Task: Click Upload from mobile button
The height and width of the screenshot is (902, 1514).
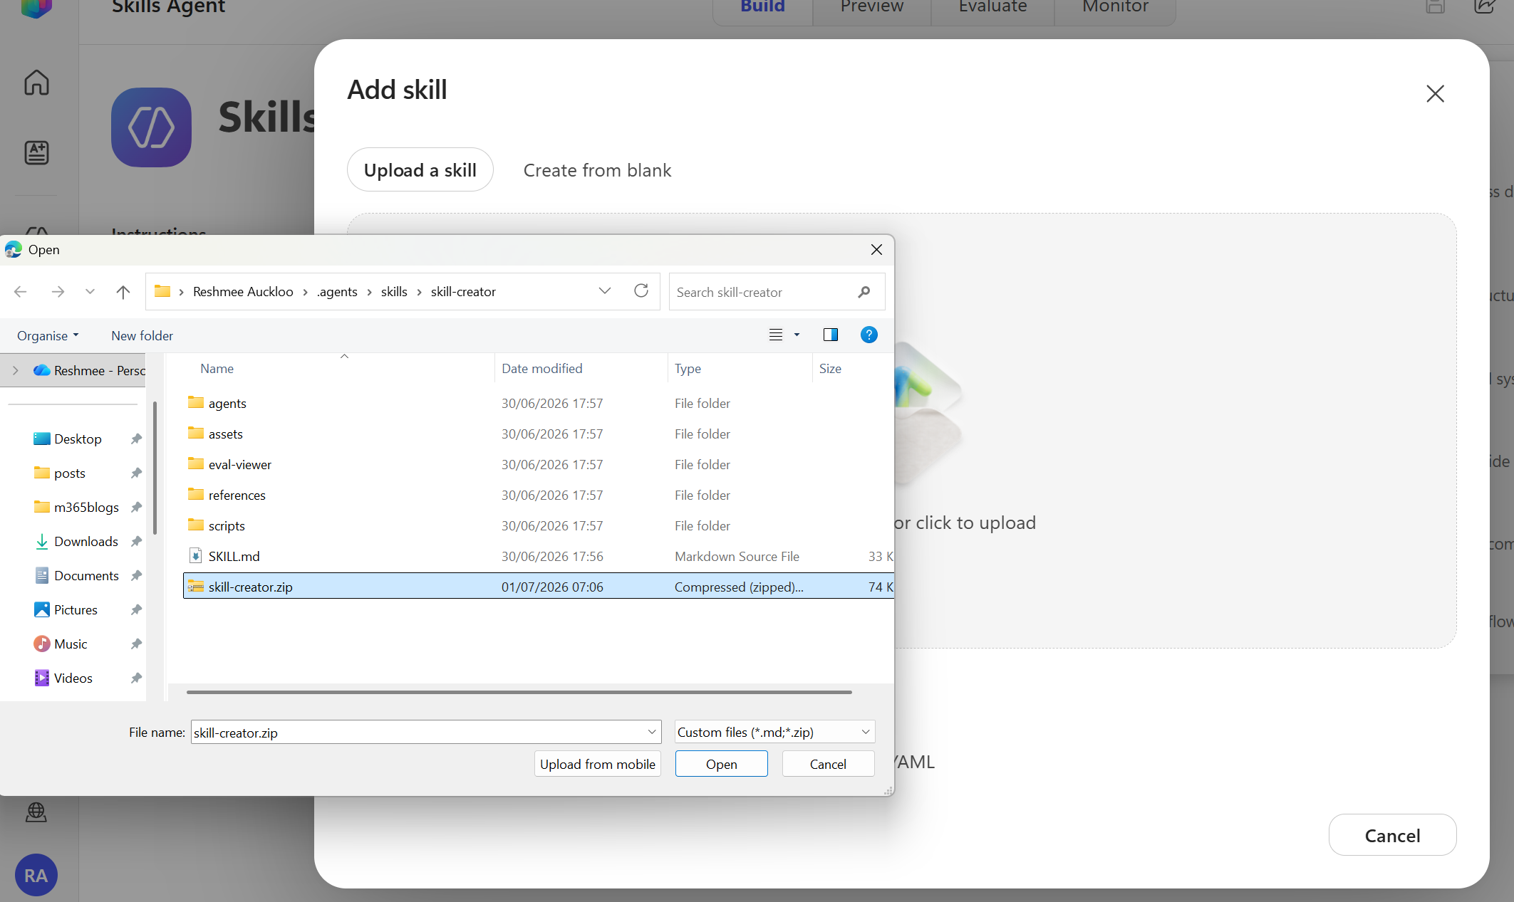Action: (x=597, y=764)
